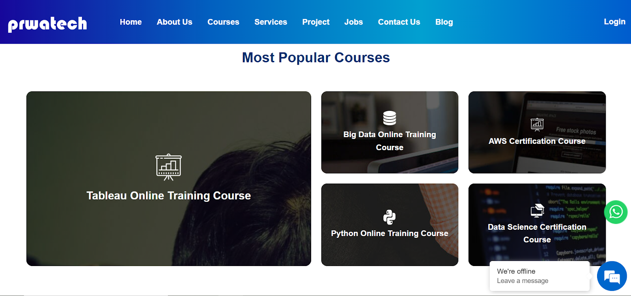Go to the Home menu item
The height and width of the screenshot is (296, 631).
(x=131, y=22)
